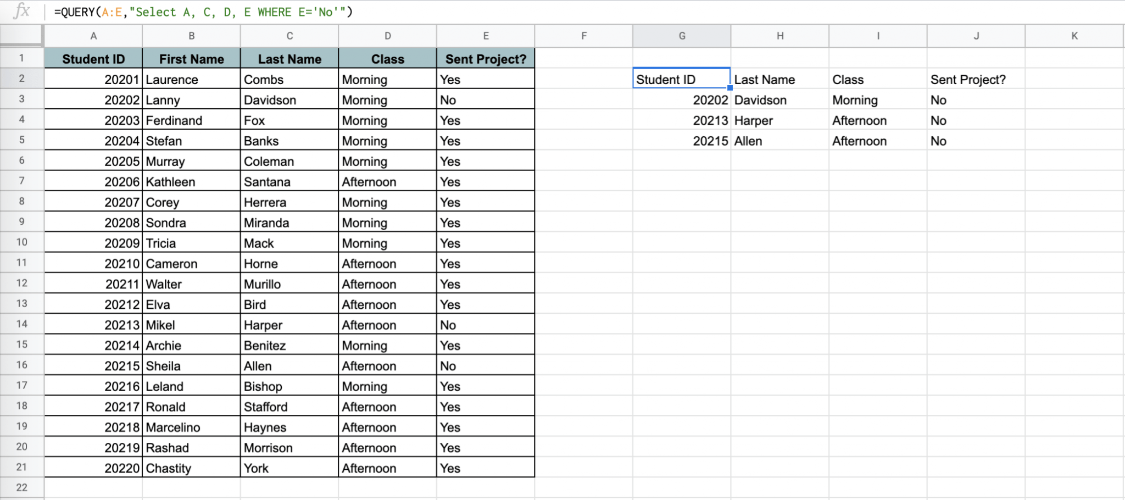1125x500 pixels.
Task: Click 'Last Name' query result header in column H
Action: (780, 79)
